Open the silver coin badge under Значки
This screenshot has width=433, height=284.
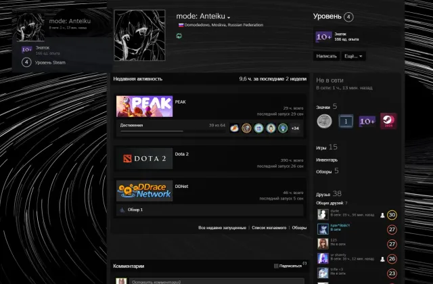(324, 121)
